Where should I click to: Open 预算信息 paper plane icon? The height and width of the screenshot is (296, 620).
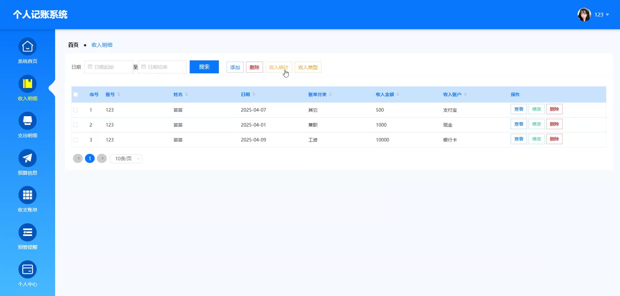click(28, 158)
